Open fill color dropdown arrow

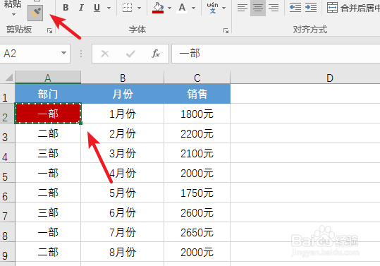169,8
